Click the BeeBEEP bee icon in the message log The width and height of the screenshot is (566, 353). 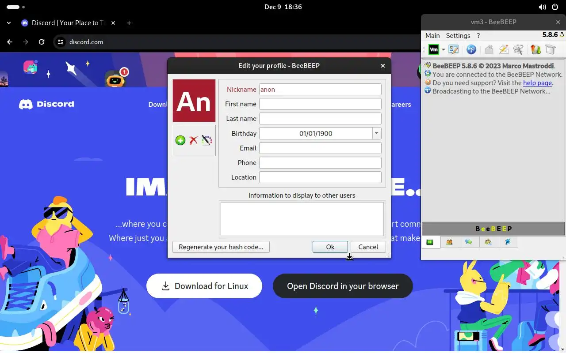(x=428, y=66)
